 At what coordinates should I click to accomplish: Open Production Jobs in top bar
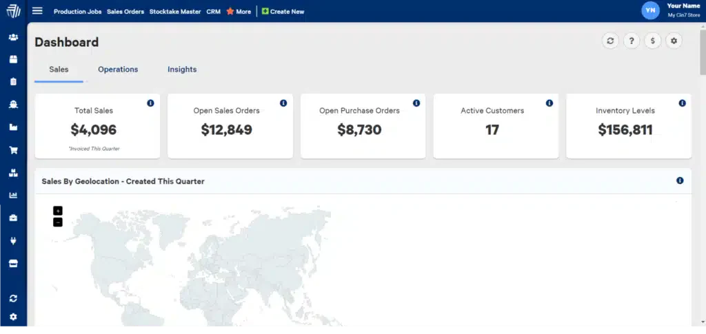pos(77,12)
